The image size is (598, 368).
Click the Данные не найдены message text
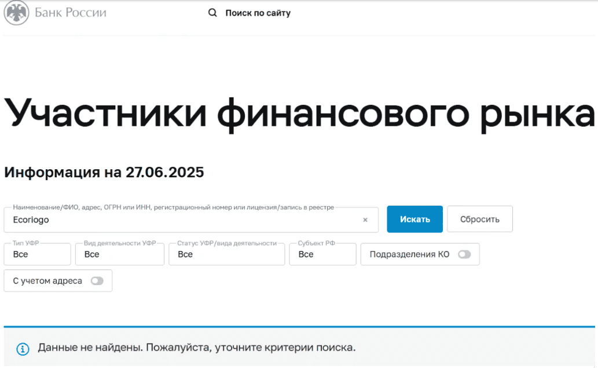197,348
